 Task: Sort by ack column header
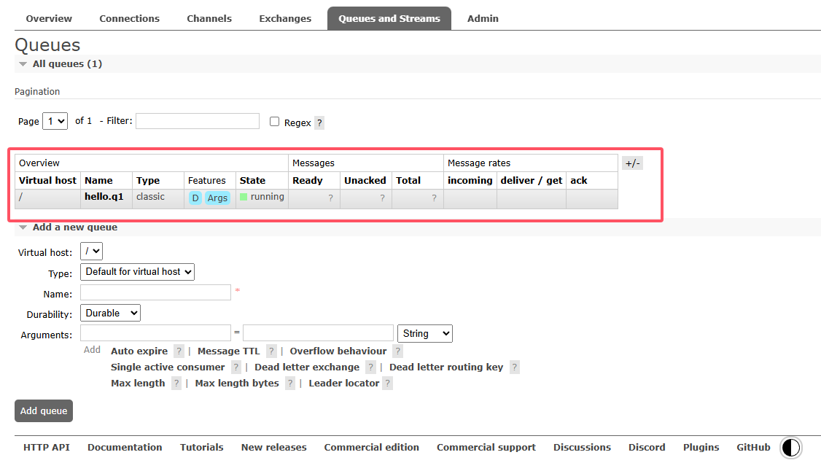pos(579,181)
